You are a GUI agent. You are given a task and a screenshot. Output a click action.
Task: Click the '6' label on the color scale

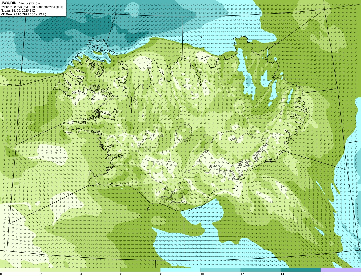[x=121, y=274]
